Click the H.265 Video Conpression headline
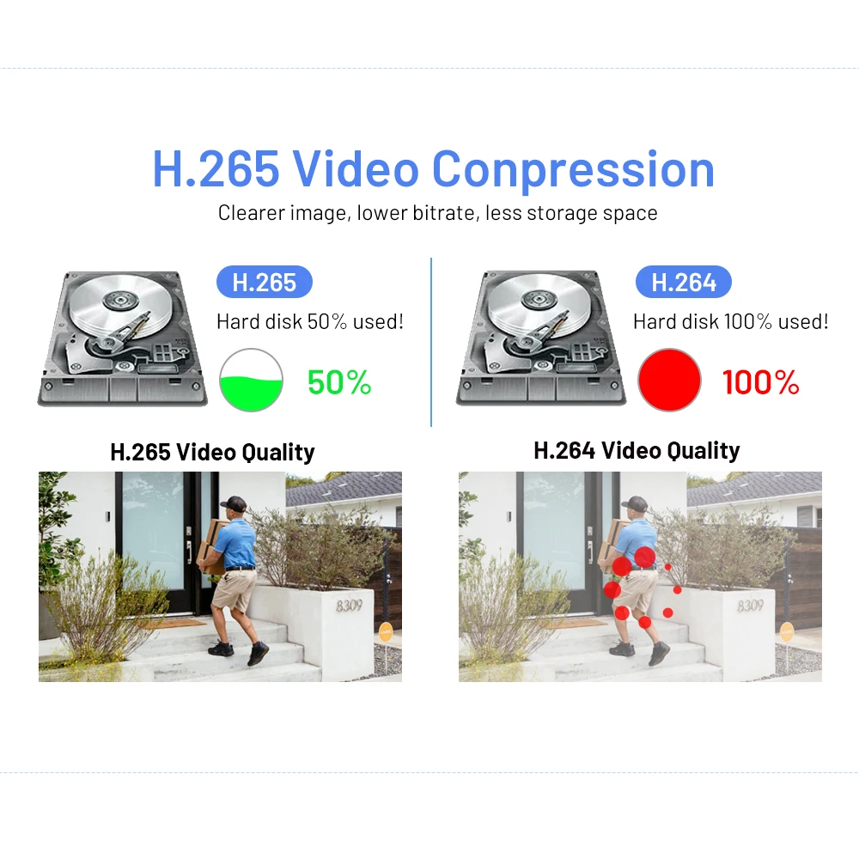Screen dimensions: 859x859 433,168
